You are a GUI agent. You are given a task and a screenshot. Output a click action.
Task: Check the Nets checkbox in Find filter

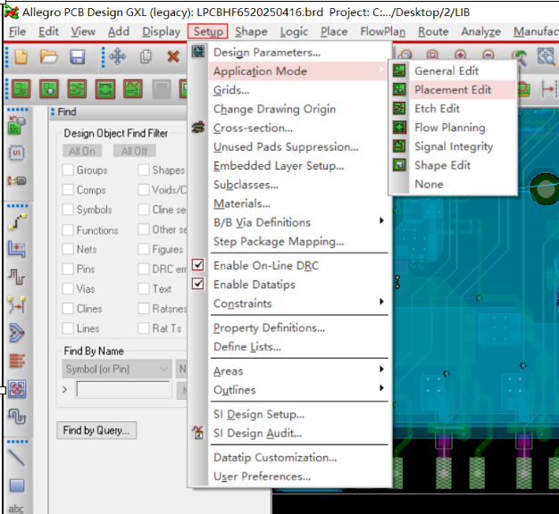coord(68,249)
